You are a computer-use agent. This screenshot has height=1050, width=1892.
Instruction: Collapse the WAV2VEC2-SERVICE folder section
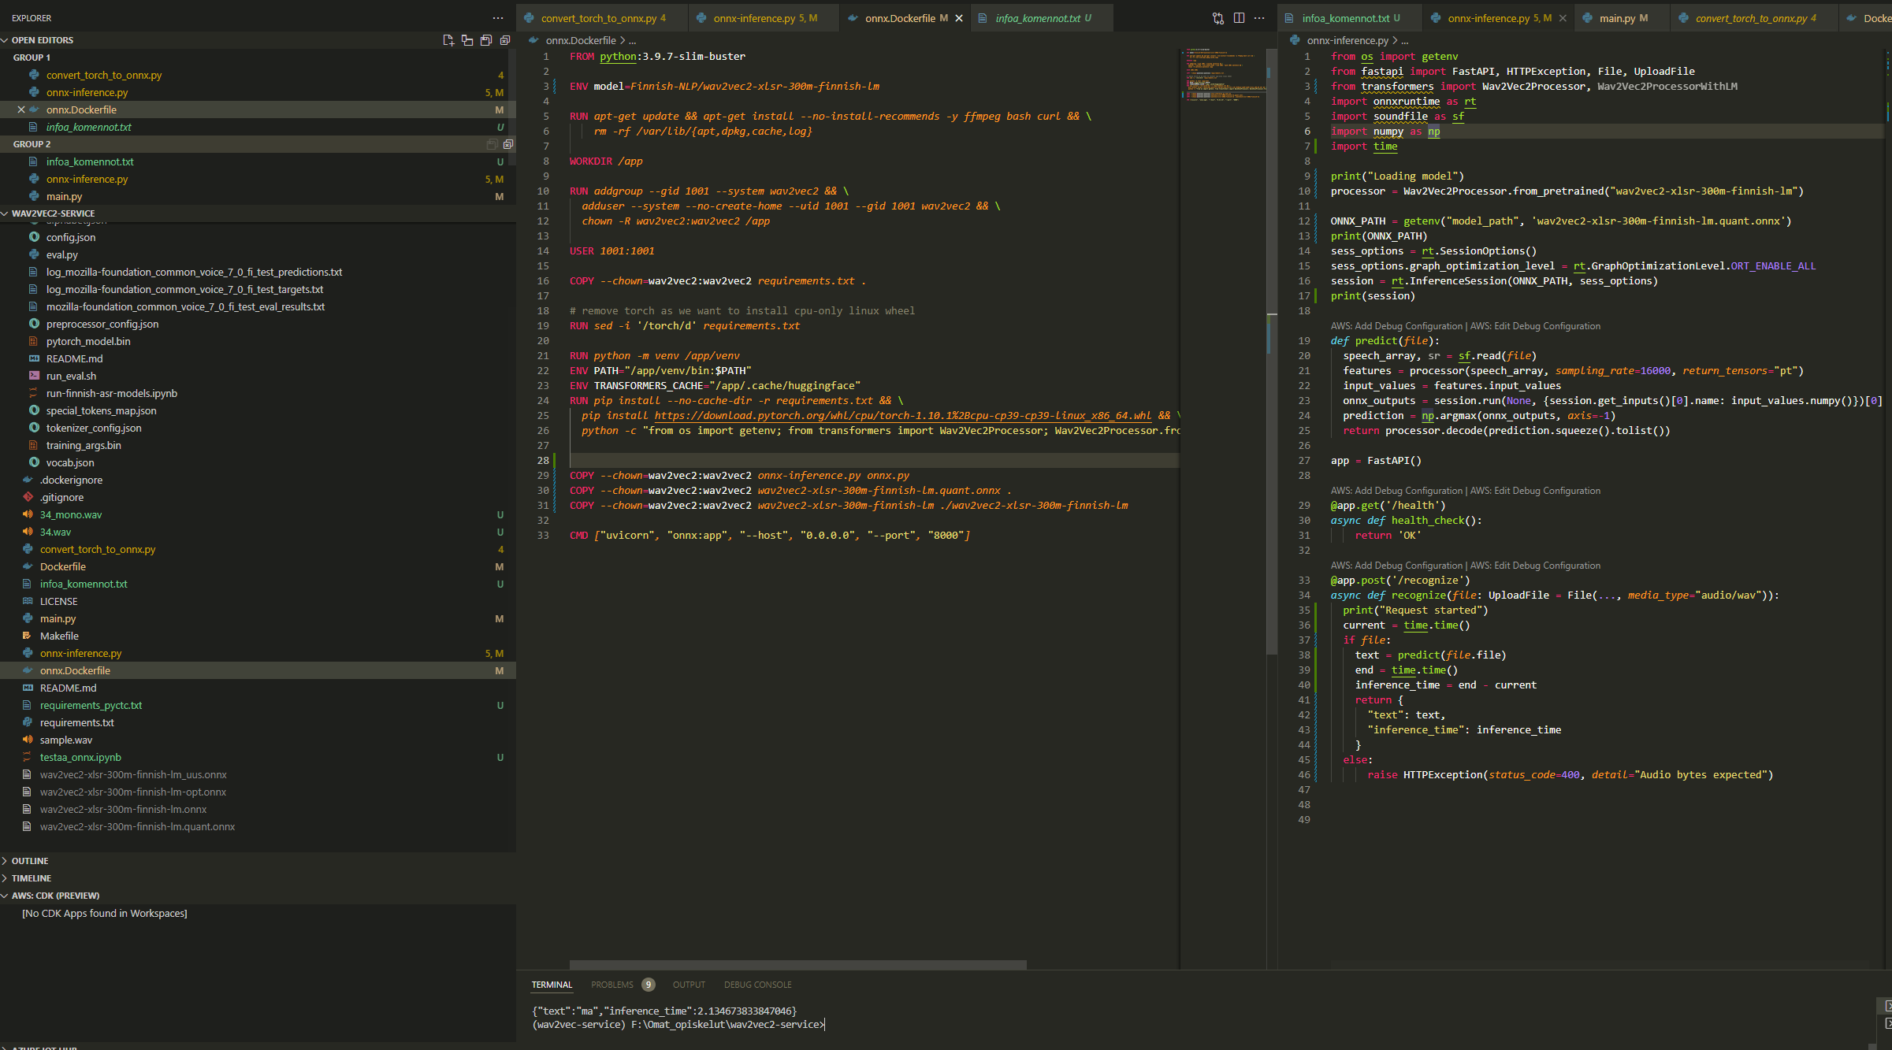tap(53, 213)
